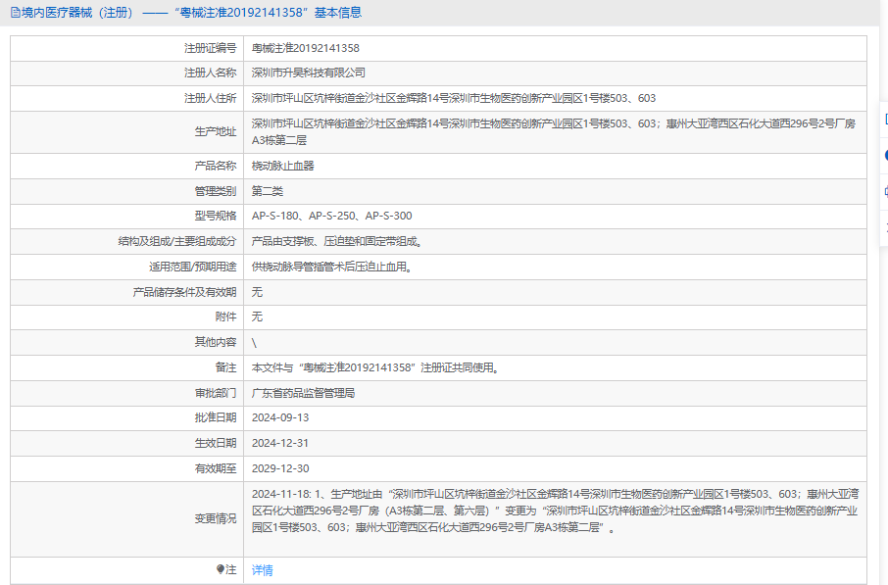Select product name 桡动脉止血器

coord(282,166)
